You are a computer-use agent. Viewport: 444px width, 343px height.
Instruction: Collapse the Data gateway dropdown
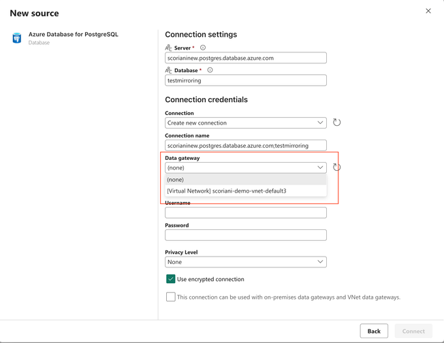(x=246, y=167)
